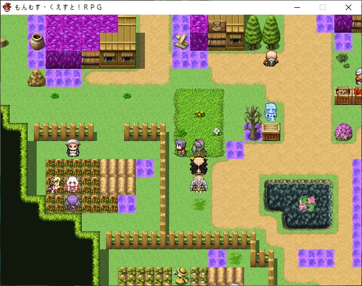Talk to the blue ghost girl NPC
Image resolution: width=362 pixels, height=286 pixels.
tap(271, 112)
